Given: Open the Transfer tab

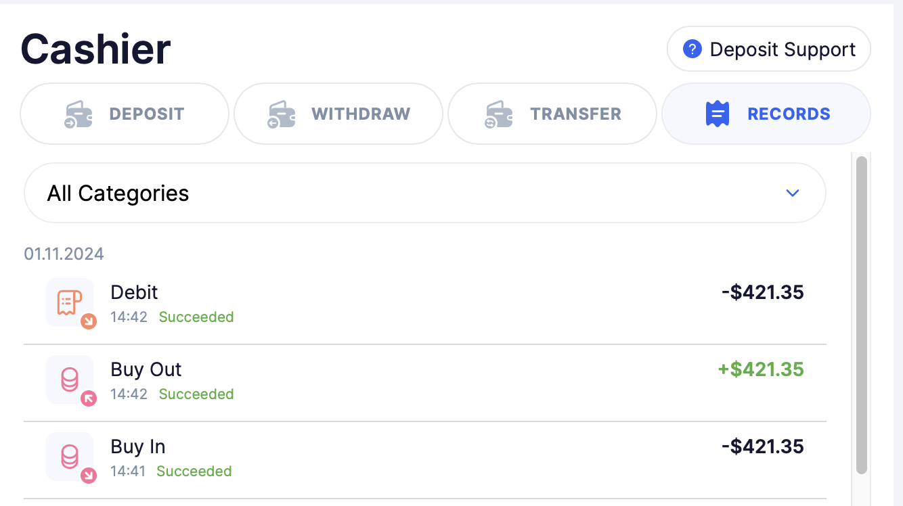Looking at the screenshot, I should coord(552,114).
